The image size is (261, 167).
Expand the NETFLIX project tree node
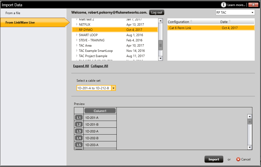[77, 25]
